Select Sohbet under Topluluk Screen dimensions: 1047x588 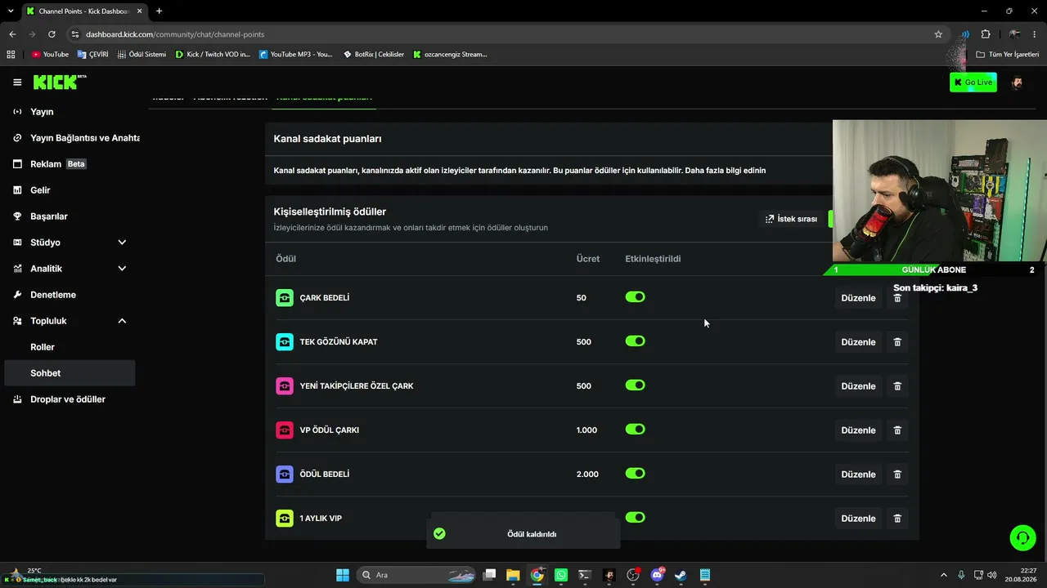[70, 373]
